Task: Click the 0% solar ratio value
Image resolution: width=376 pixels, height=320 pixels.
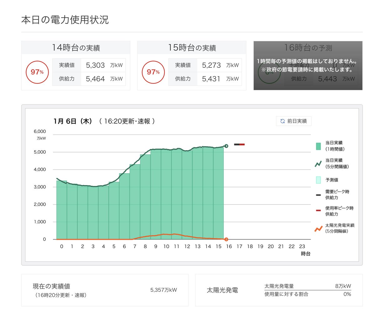Action: pyautogui.click(x=347, y=294)
